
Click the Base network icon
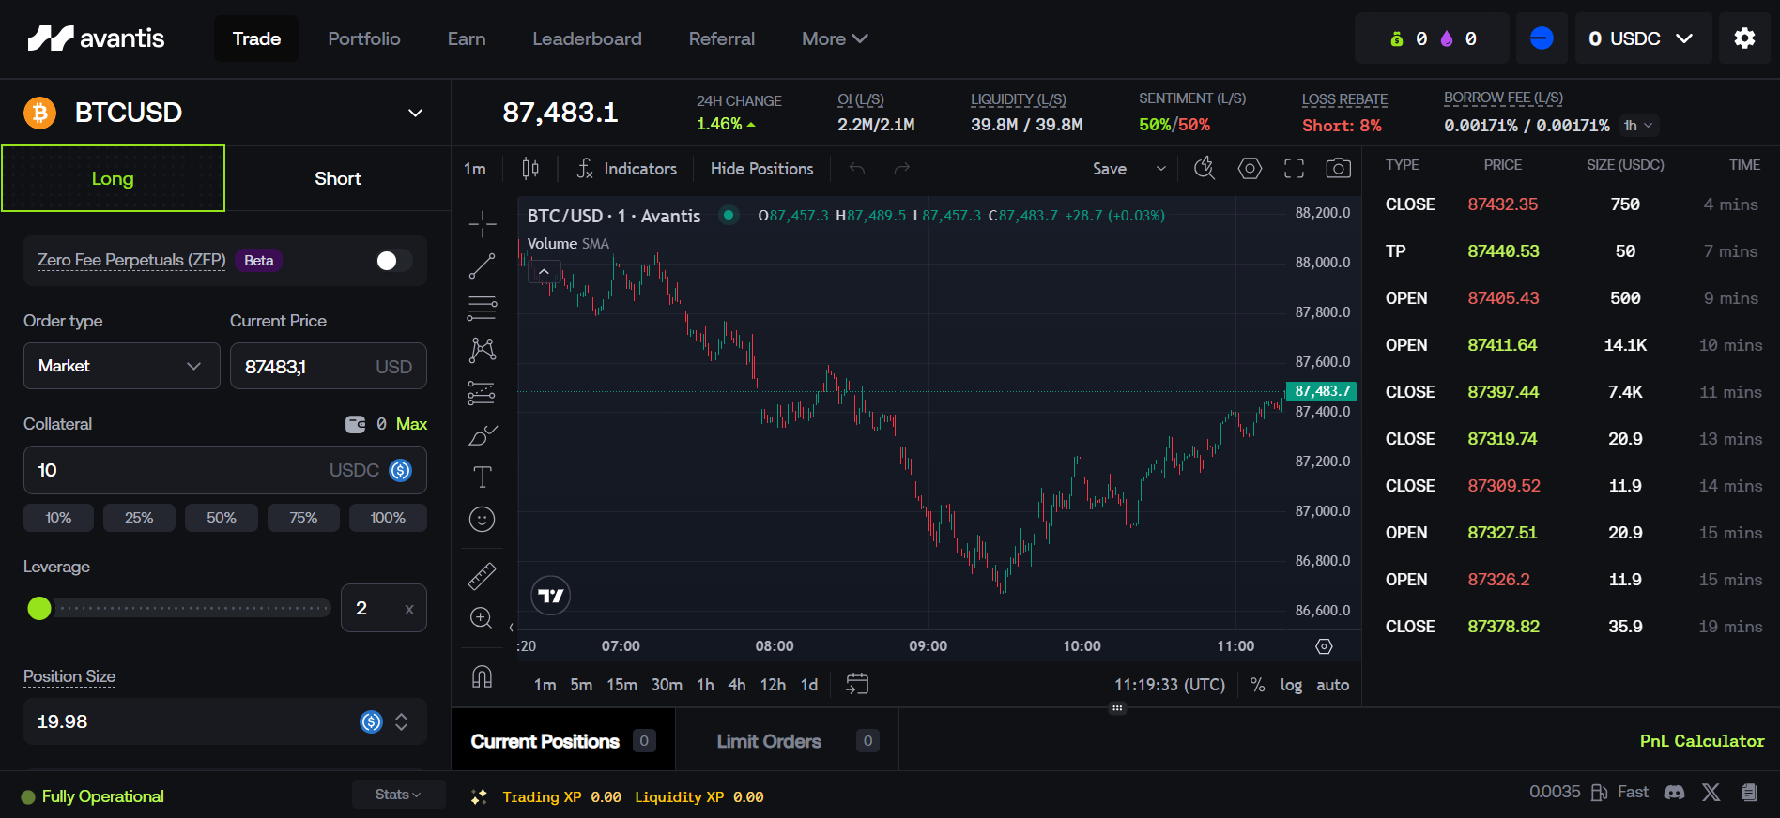[1542, 38]
